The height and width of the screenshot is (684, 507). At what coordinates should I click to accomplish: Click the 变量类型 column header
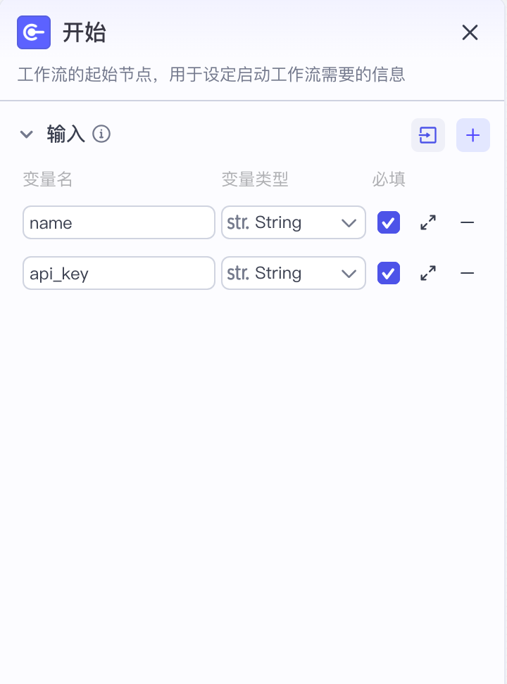[255, 179]
